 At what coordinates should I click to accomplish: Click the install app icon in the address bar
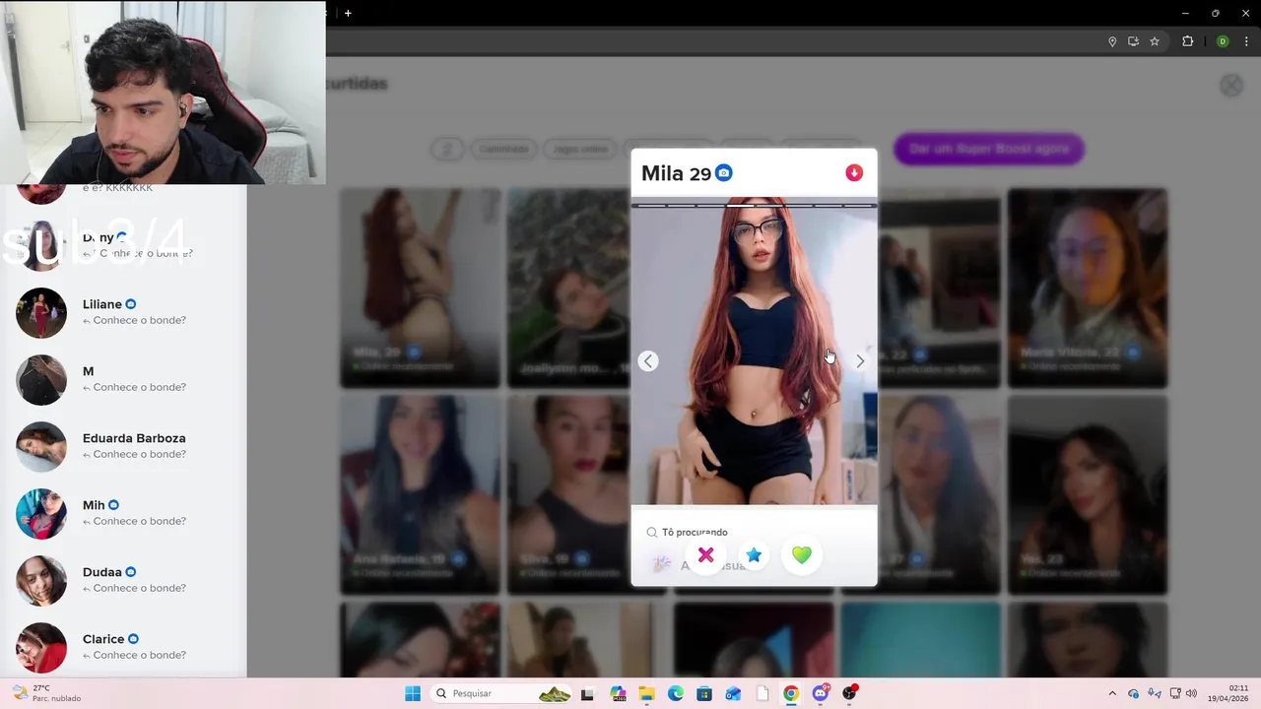point(1133,41)
